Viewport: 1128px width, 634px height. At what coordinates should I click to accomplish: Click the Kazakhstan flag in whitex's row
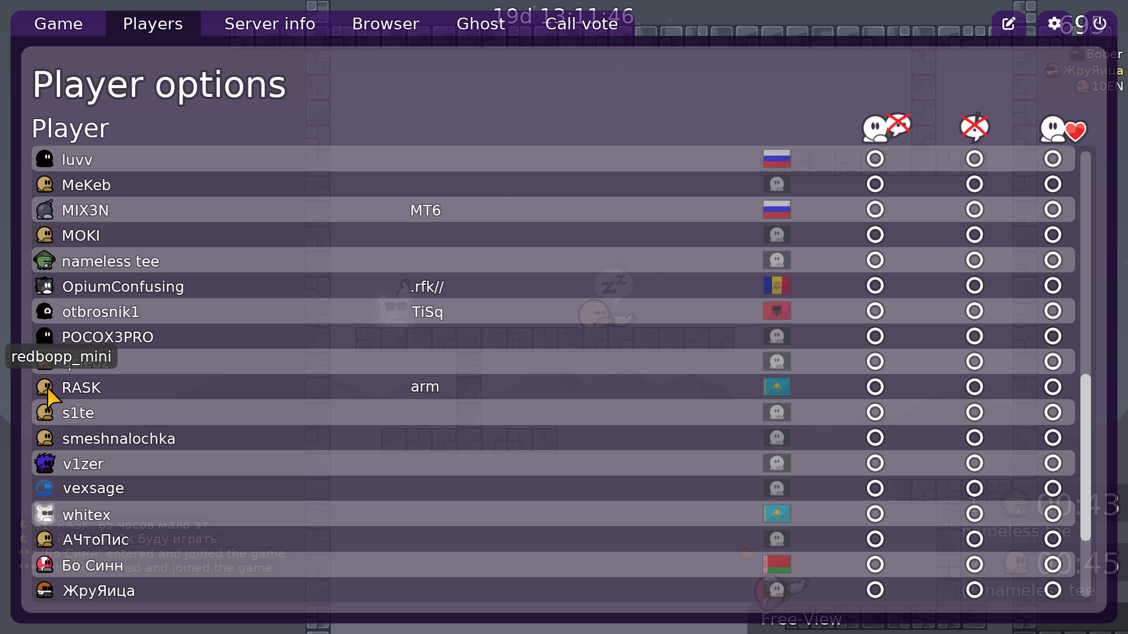777,514
